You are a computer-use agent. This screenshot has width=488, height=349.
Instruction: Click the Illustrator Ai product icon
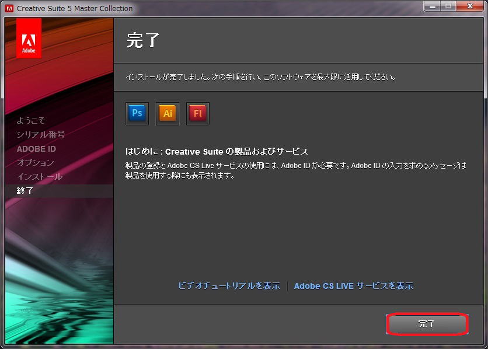coord(168,114)
